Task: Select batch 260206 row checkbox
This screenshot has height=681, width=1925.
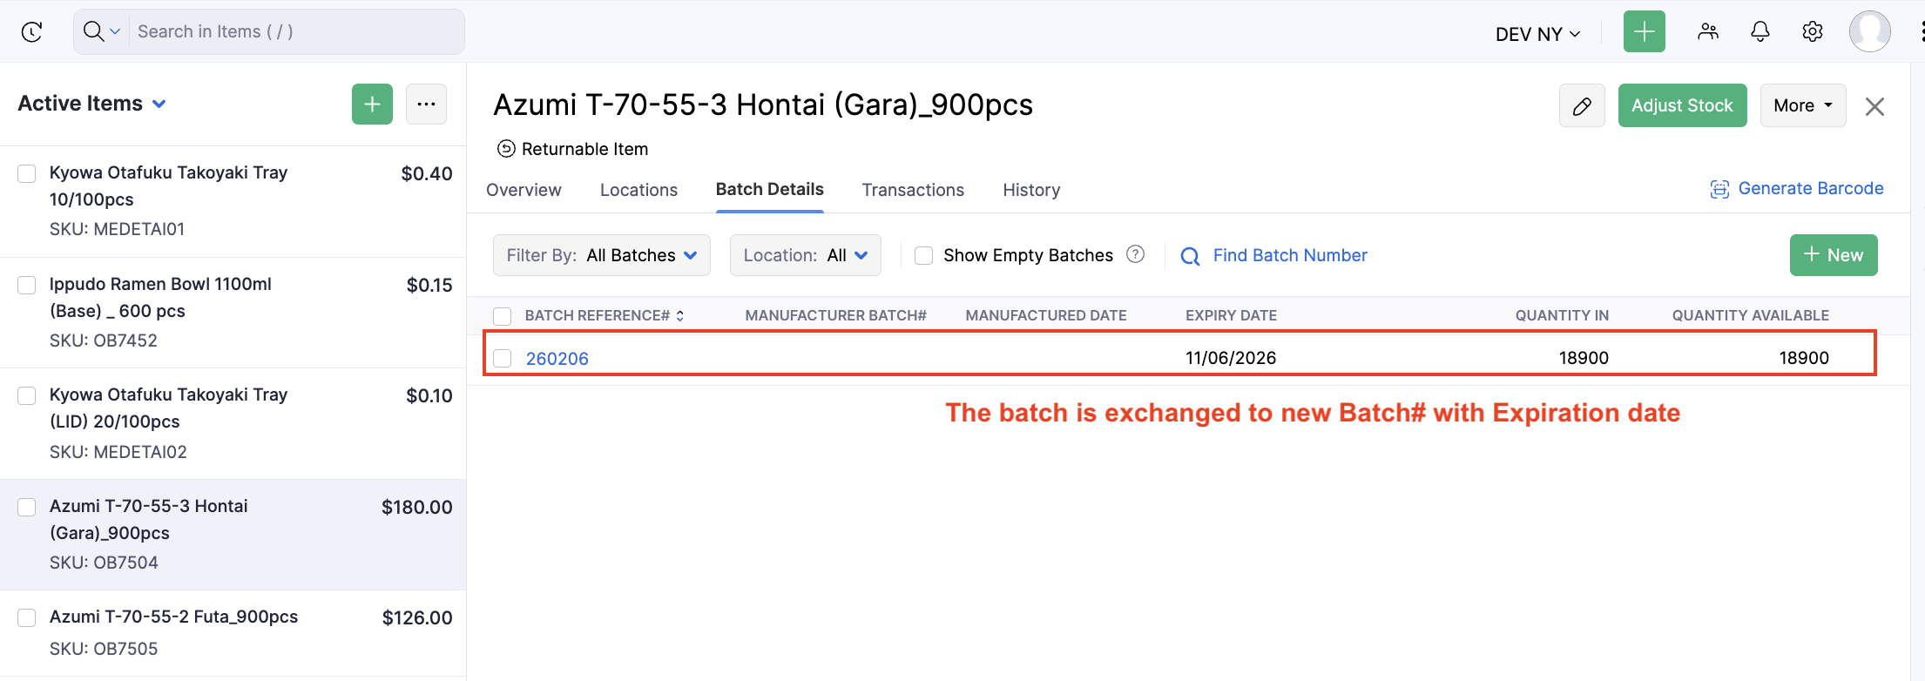Action: click(x=503, y=358)
